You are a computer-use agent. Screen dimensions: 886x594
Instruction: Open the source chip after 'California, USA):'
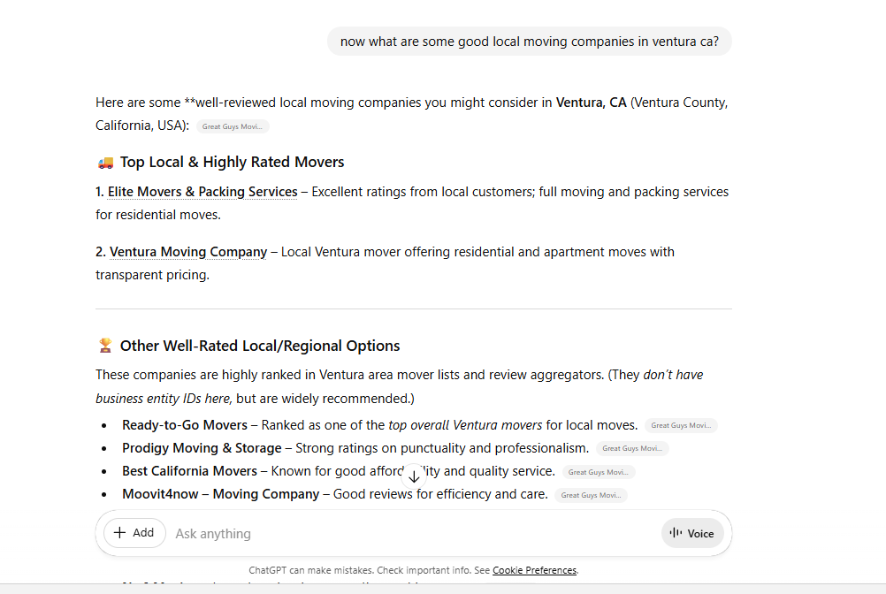pos(233,126)
